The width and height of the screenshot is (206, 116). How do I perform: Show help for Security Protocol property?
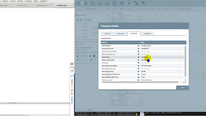(138, 49)
